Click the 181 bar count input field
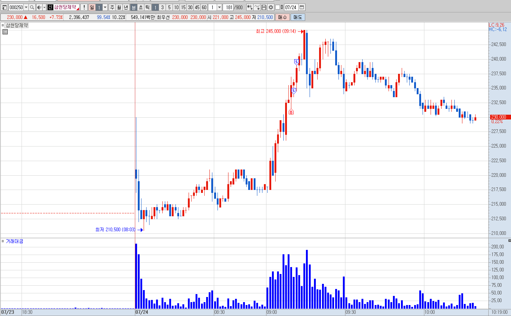 point(228,7)
